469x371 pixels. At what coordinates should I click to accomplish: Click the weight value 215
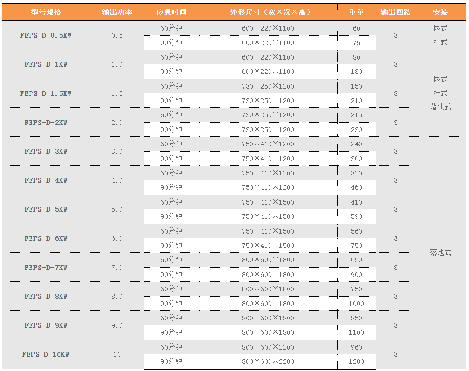click(x=356, y=115)
